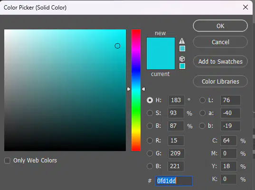
Task: Select the web-safe color swatch below the cube
Action: point(182,66)
